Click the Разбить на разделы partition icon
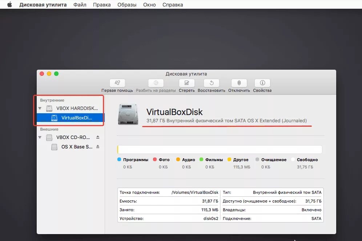The height and width of the screenshot is (241, 362). [x=156, y=83]
